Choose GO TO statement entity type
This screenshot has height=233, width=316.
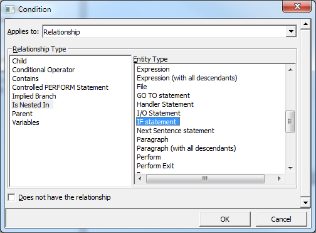pos(163,95)
